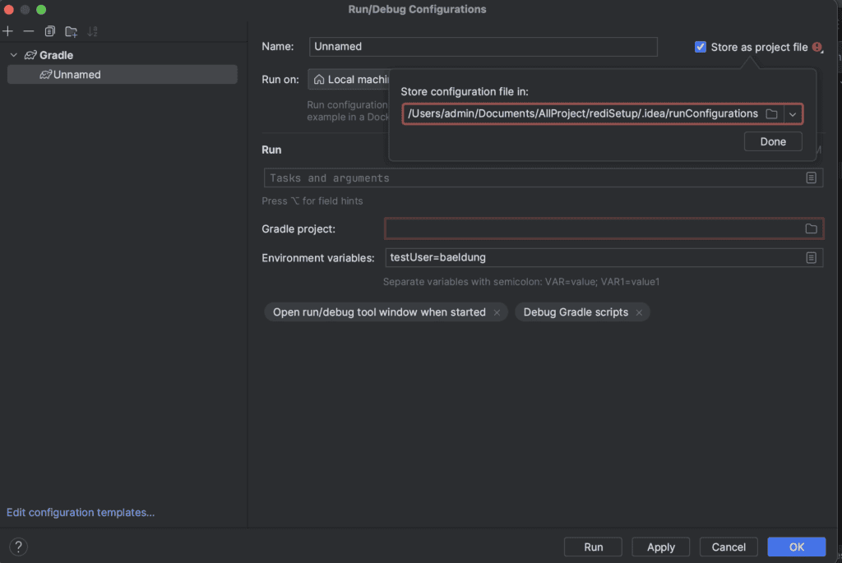Click the error badge next to Store as project file
Viewport: 842px width, 563px height.
[817, 48]
